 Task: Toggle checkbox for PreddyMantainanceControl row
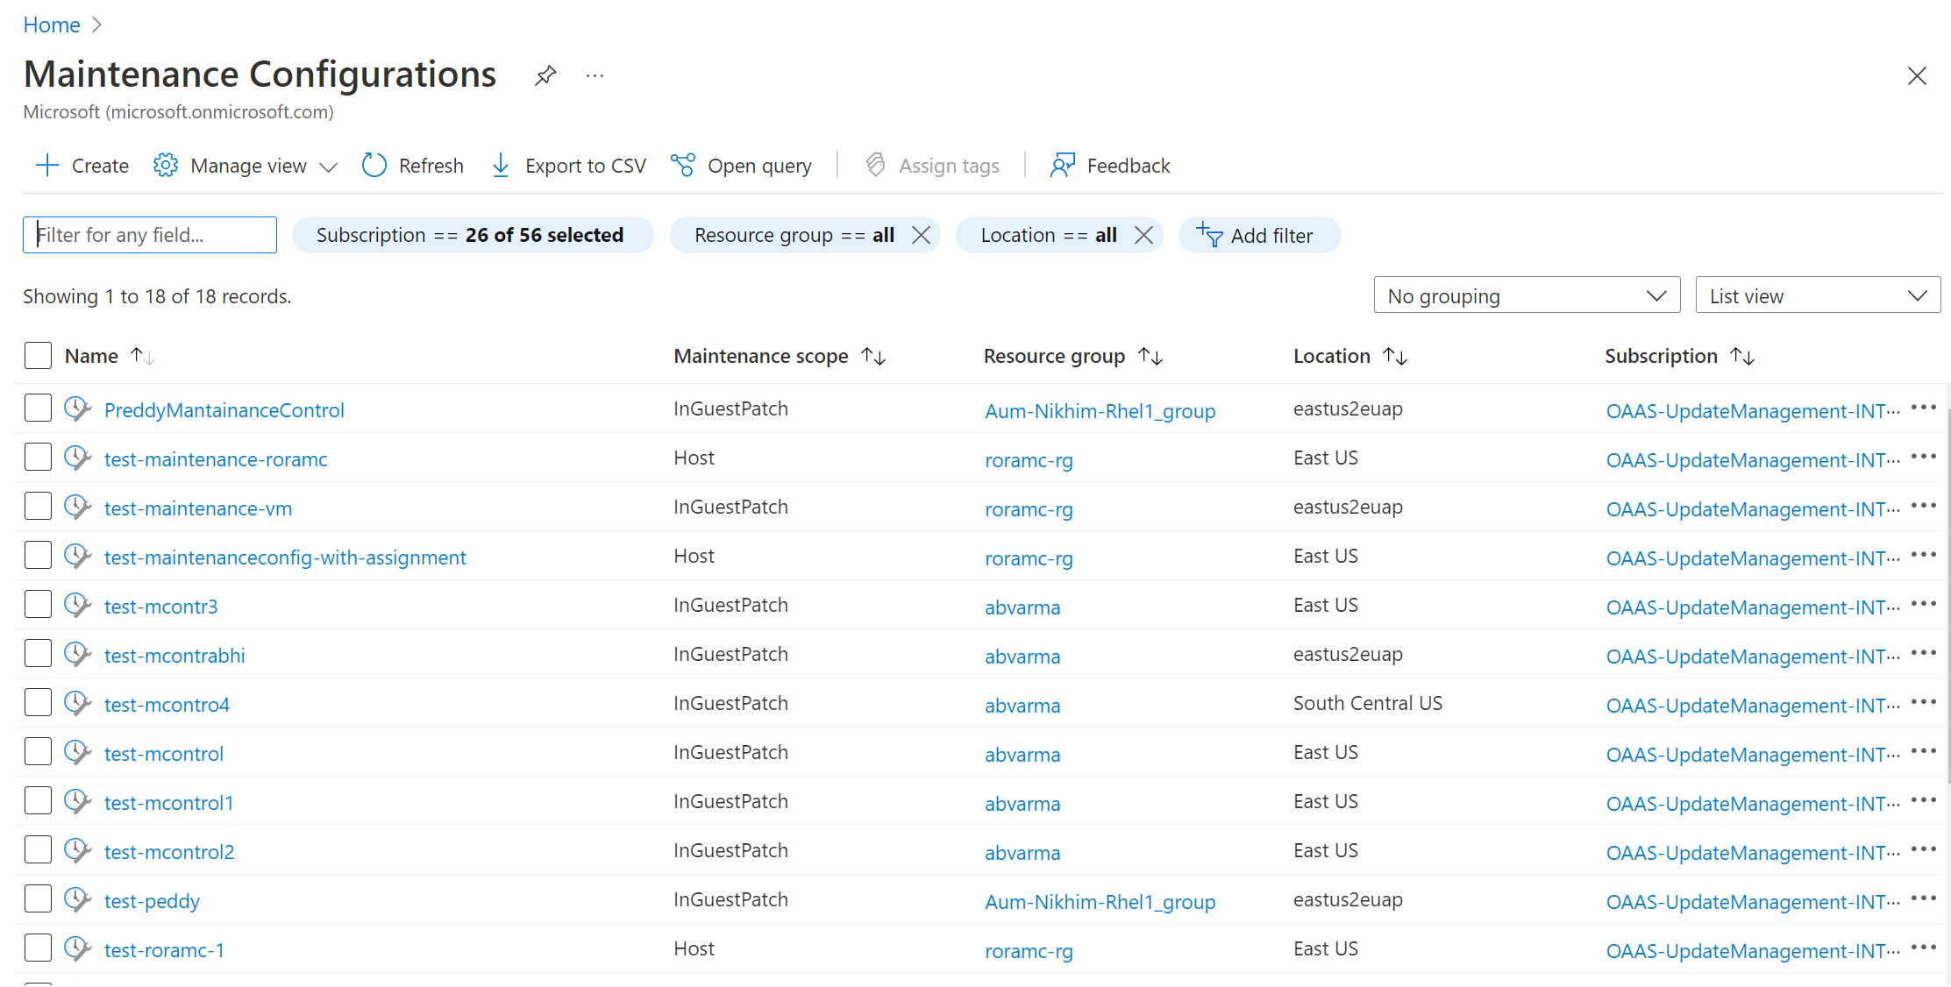click(38, 408)
